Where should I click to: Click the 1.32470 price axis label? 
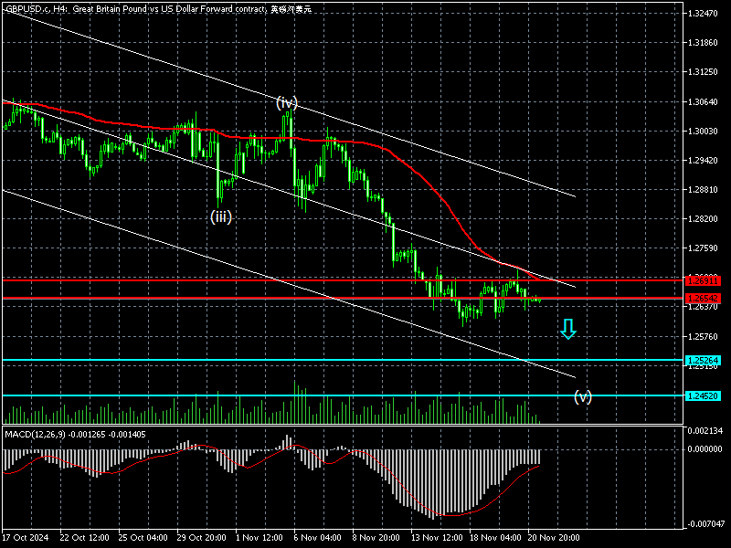click(703, 14)
